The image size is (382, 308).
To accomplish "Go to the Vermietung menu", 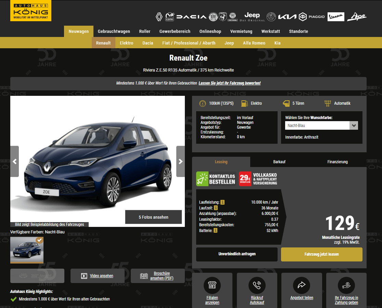I will [241, 31].
